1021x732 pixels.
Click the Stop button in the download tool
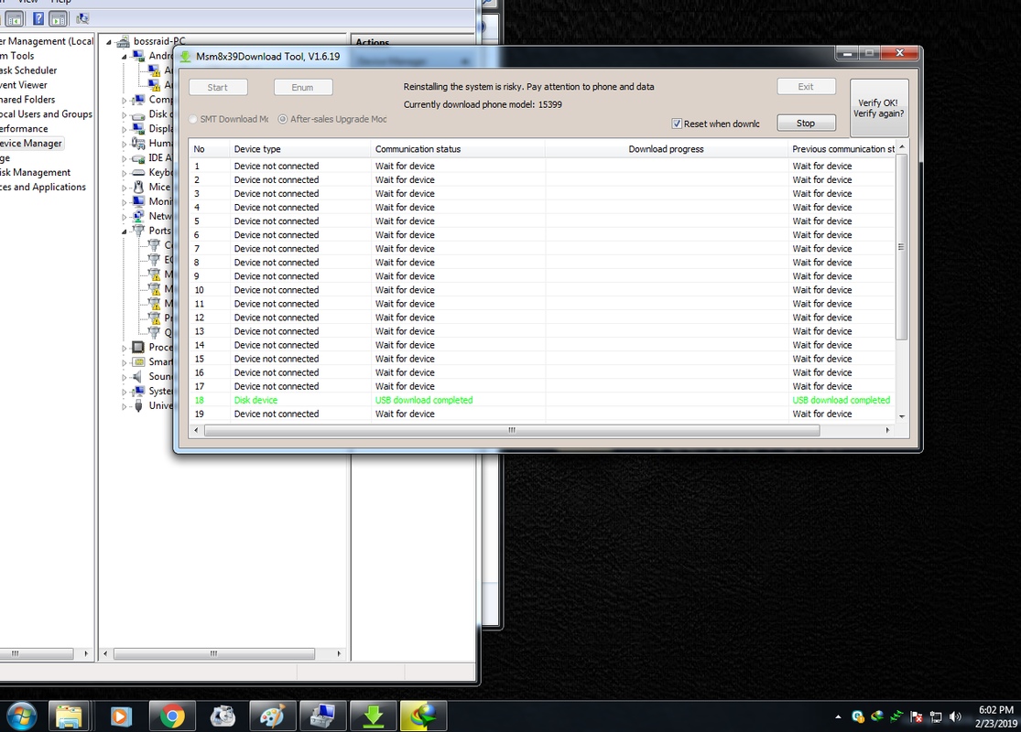click(x=806, y=123)
